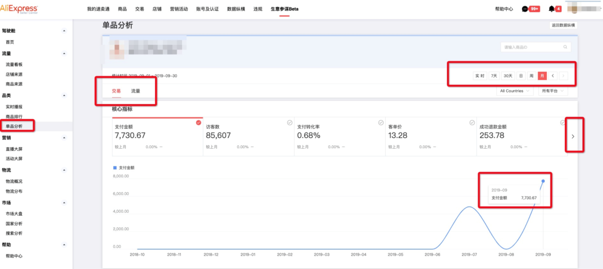Image resolution: width=603 pixels, height=269 pixels.
Task: Open 市场大盘 in sidebar
Action: click(x=14, y=214)
